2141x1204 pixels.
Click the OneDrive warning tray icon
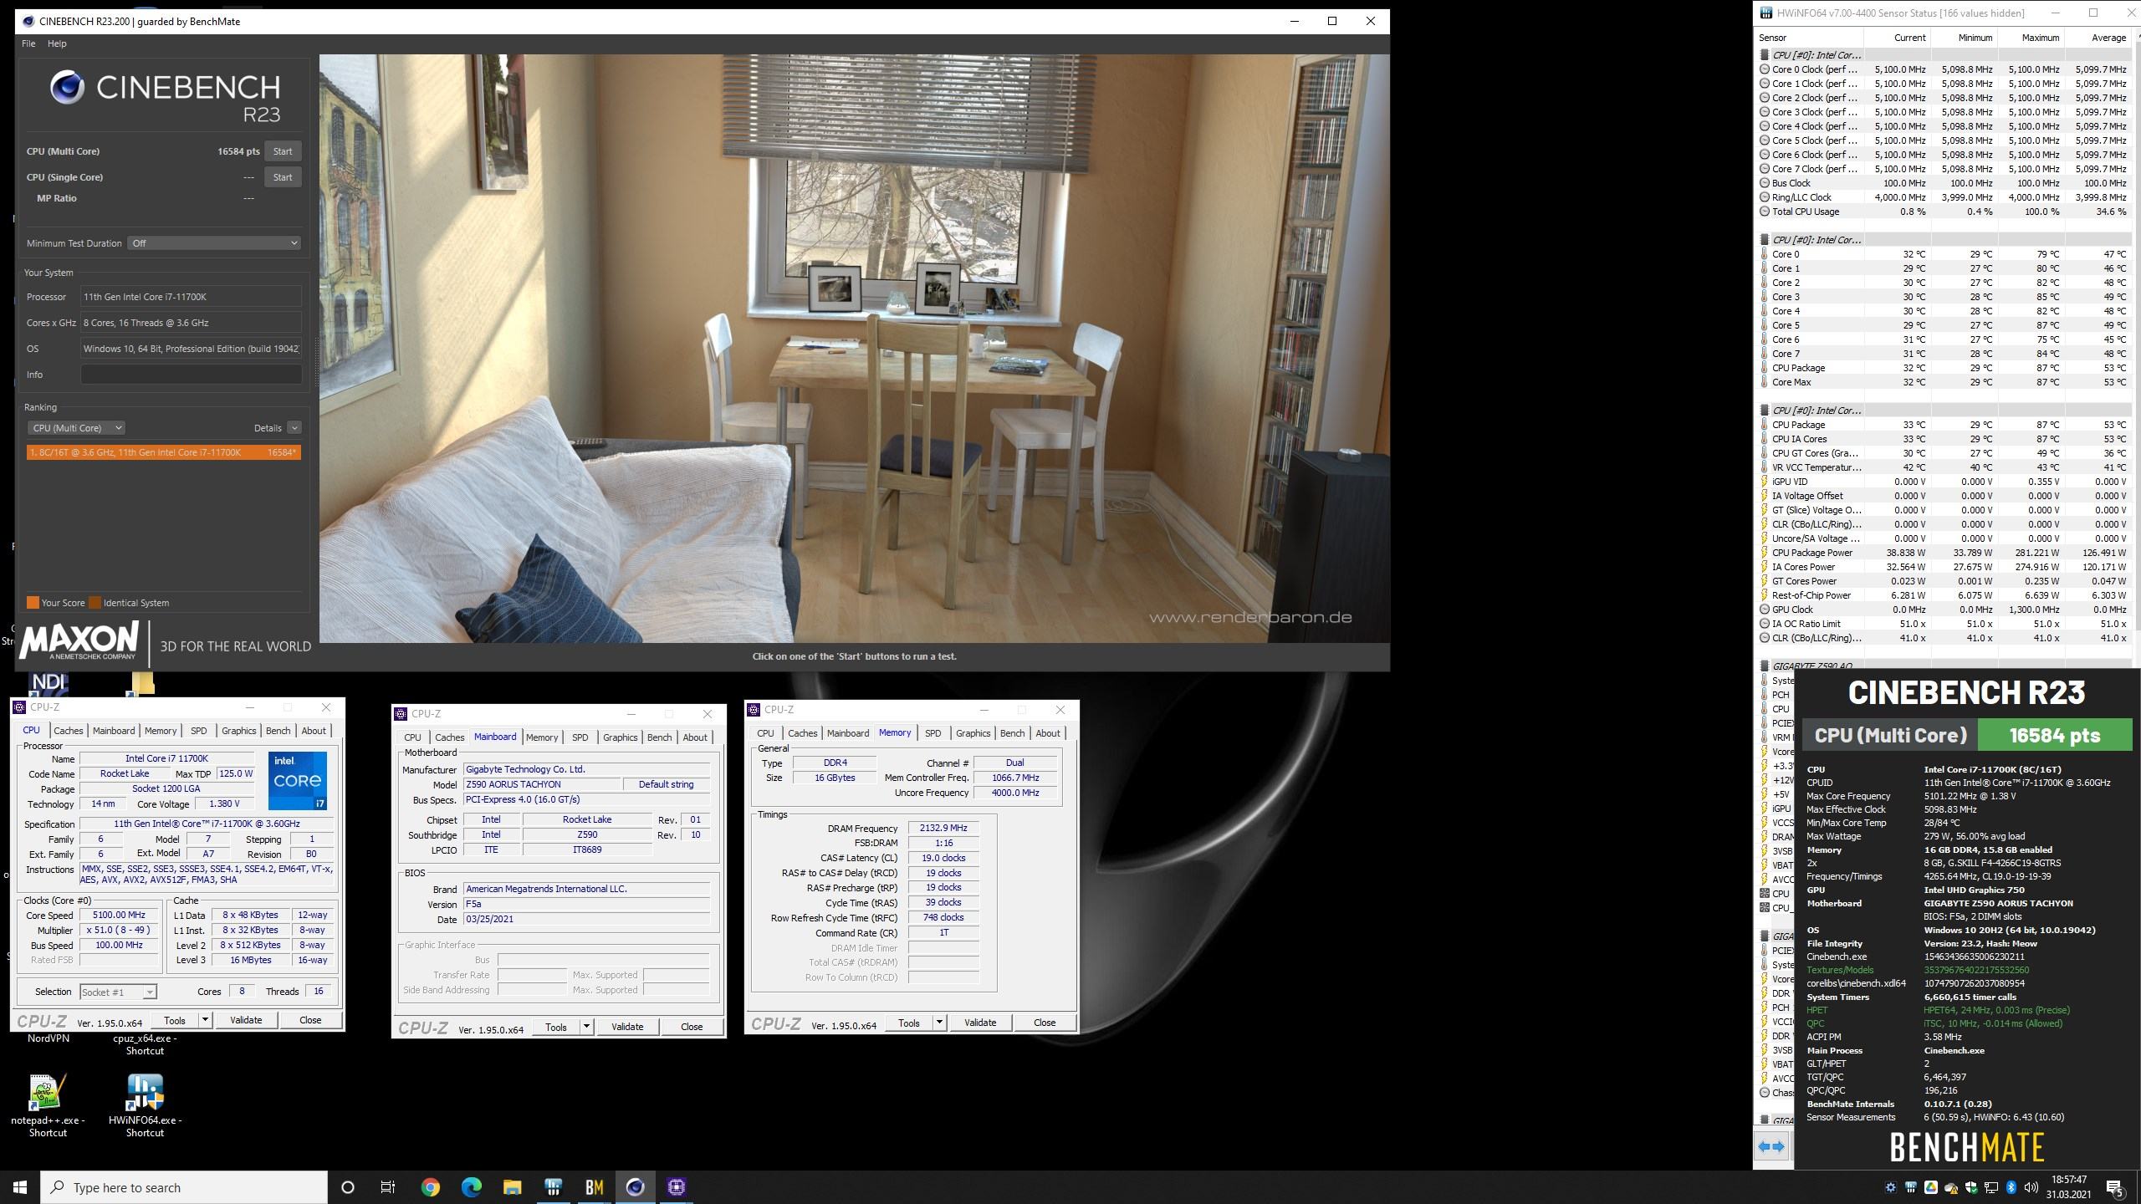point(1951,1187)
